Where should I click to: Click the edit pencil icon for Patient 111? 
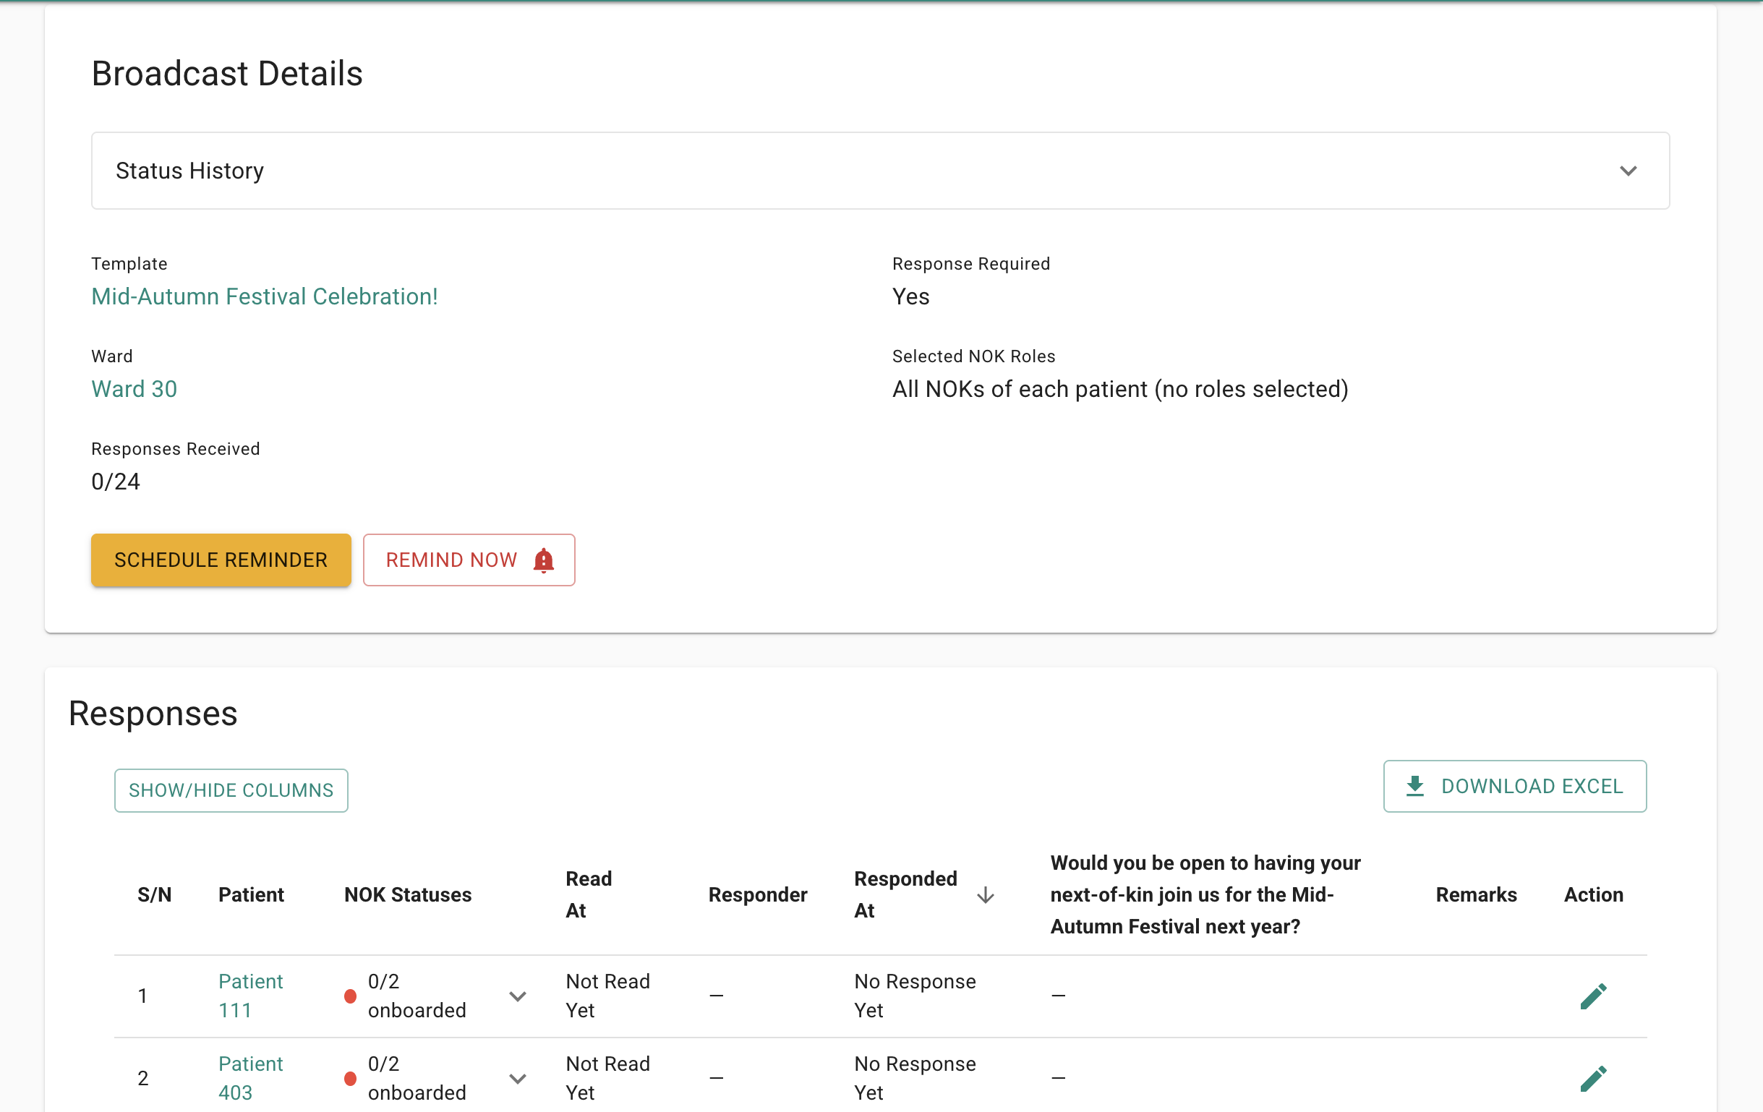tap(1592, 996)
